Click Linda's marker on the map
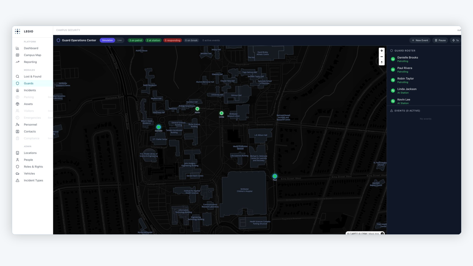 (x=221, y=113)
